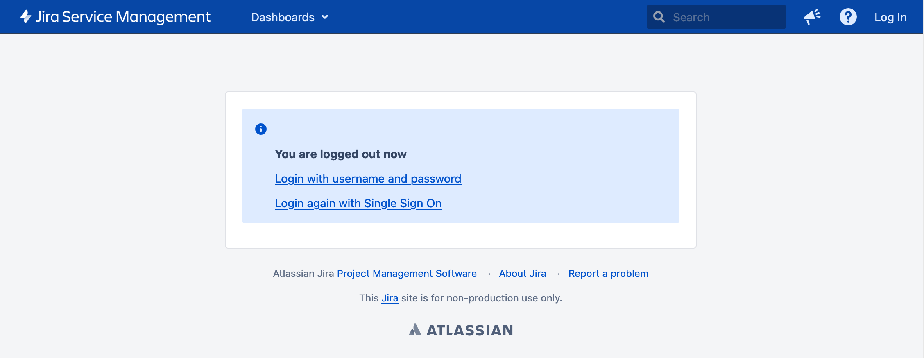Screen dimensions: 924x358
Task: Open the Project Management Software link
Action: [x=407, y=273]
